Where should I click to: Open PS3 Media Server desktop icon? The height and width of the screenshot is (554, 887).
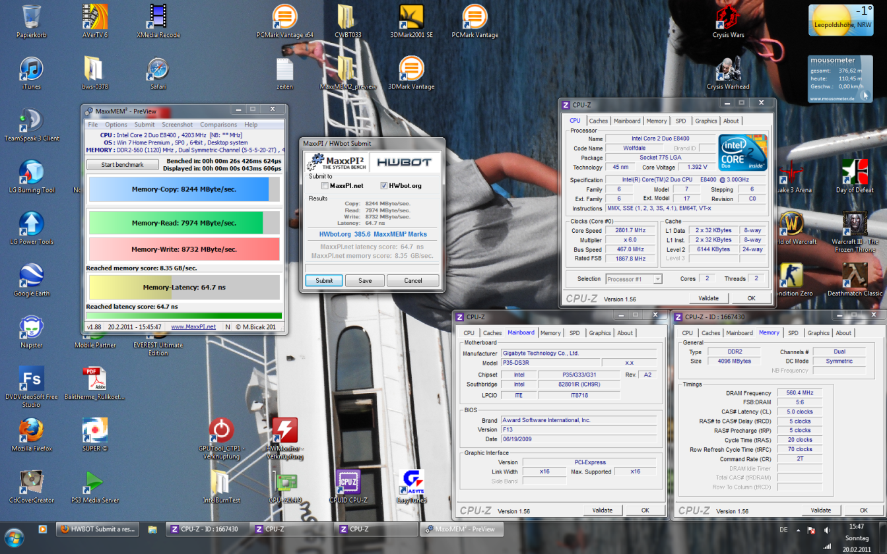(95, 487)
